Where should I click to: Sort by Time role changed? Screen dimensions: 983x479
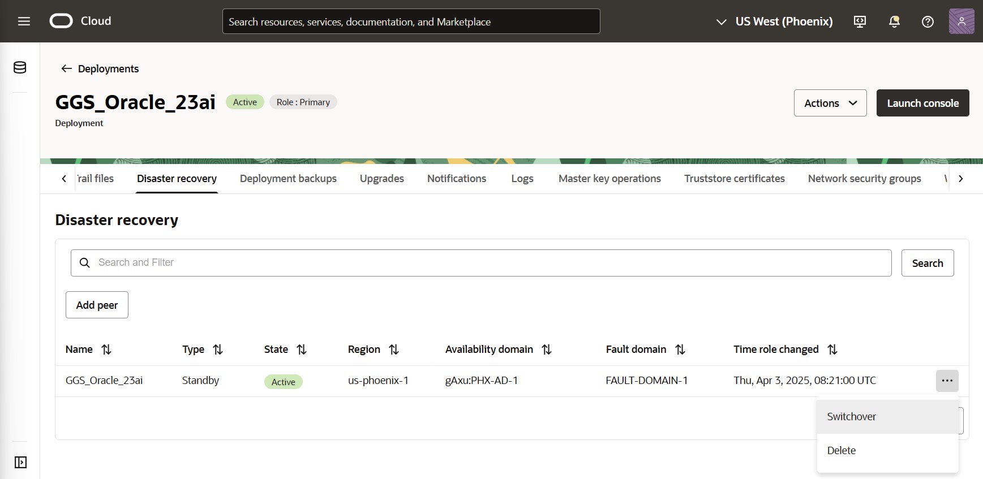pos(832,349)
